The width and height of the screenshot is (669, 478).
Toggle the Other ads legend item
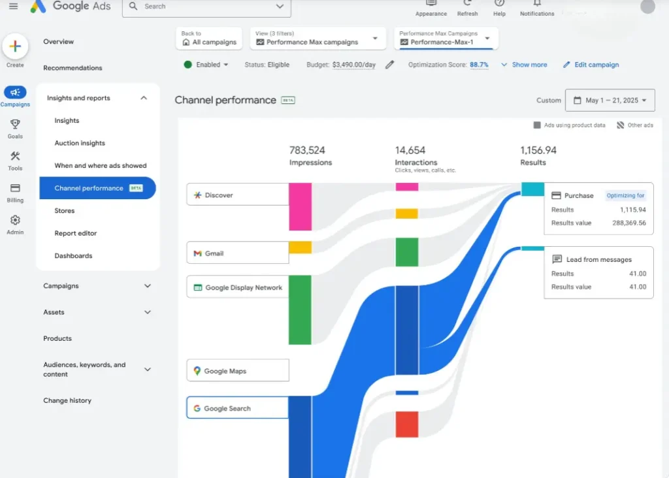coord(634,125)
